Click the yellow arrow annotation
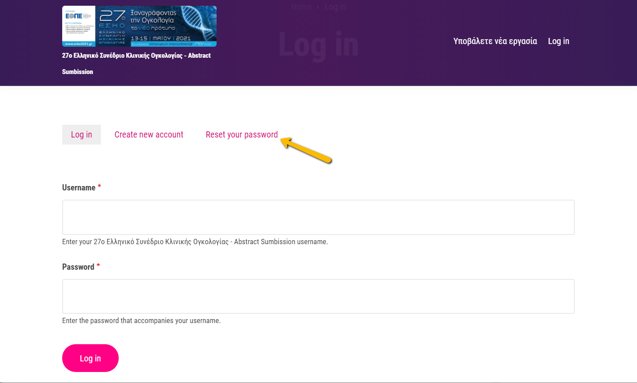 click(306, 150)
